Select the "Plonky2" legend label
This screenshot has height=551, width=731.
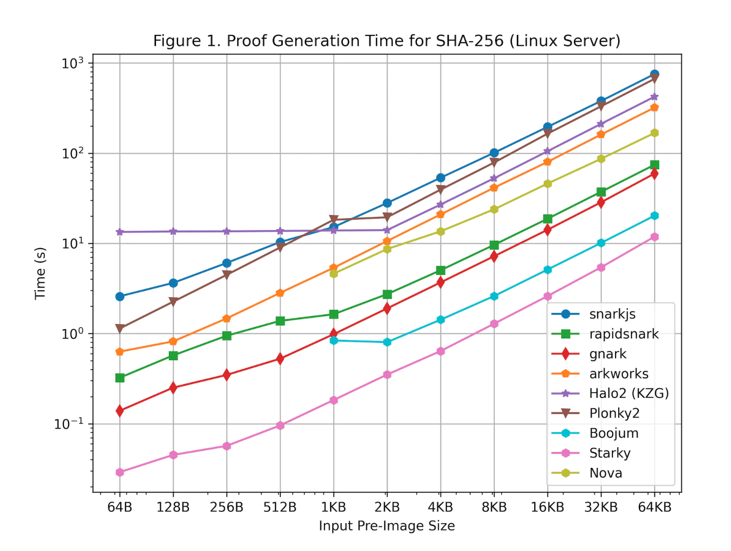pyautogui.click(x=614, y=414)
